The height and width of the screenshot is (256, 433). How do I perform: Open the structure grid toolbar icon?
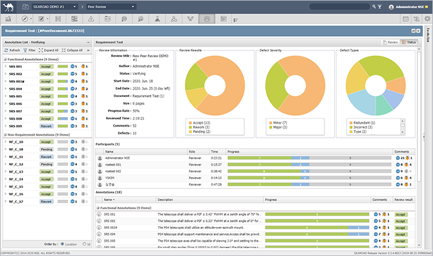pyautogui.click(x=58, y=19)
